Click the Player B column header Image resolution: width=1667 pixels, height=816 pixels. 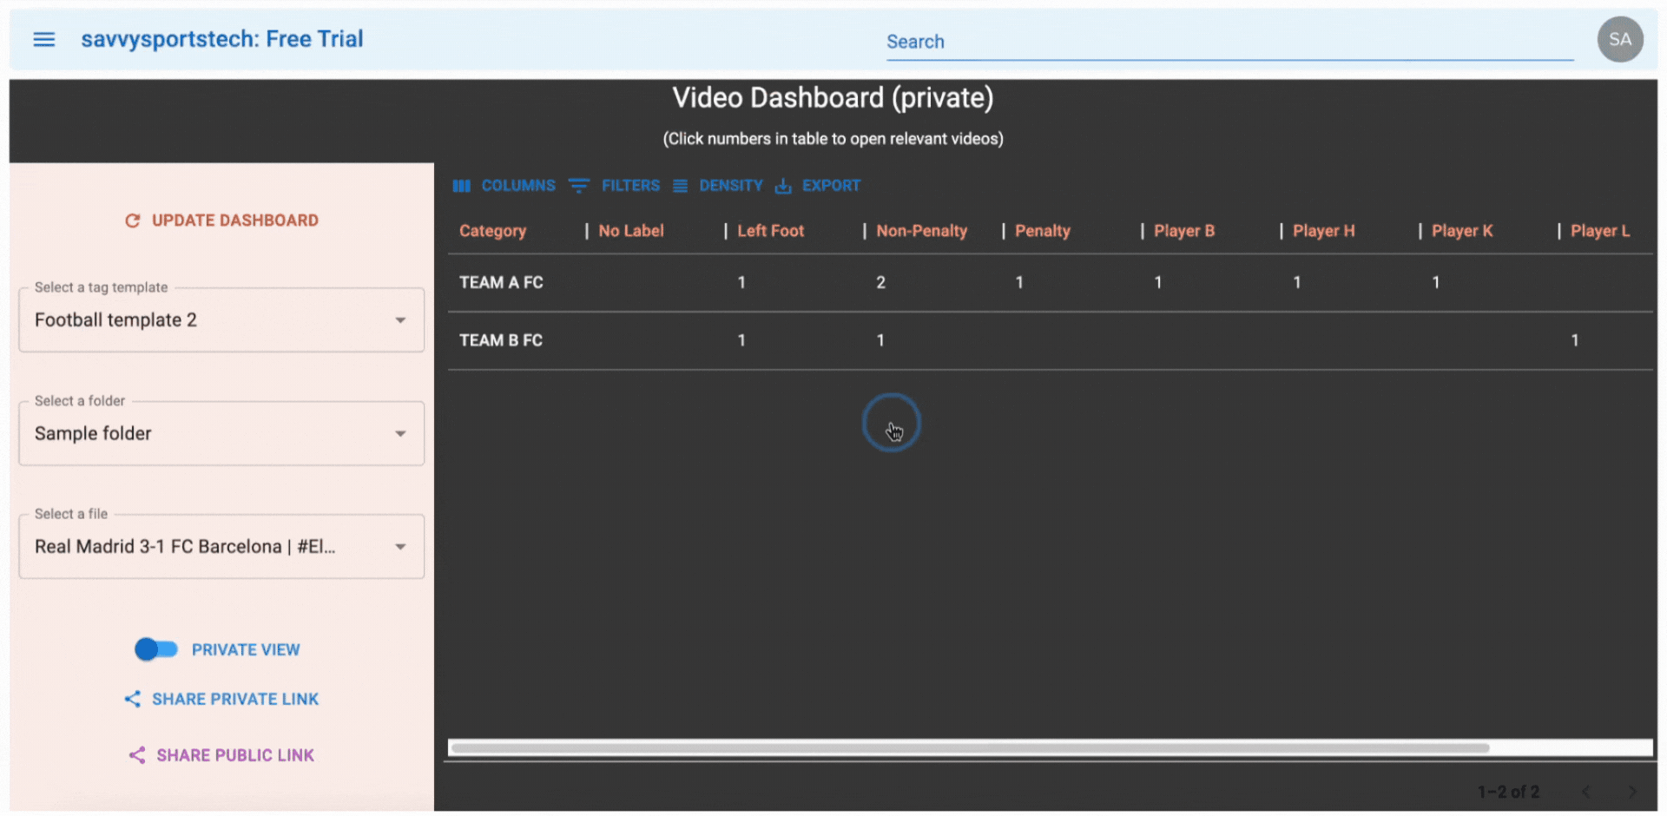[1184, 231]
